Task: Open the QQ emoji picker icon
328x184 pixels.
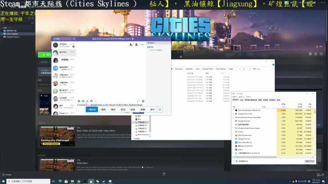Action: coord(79,101)
